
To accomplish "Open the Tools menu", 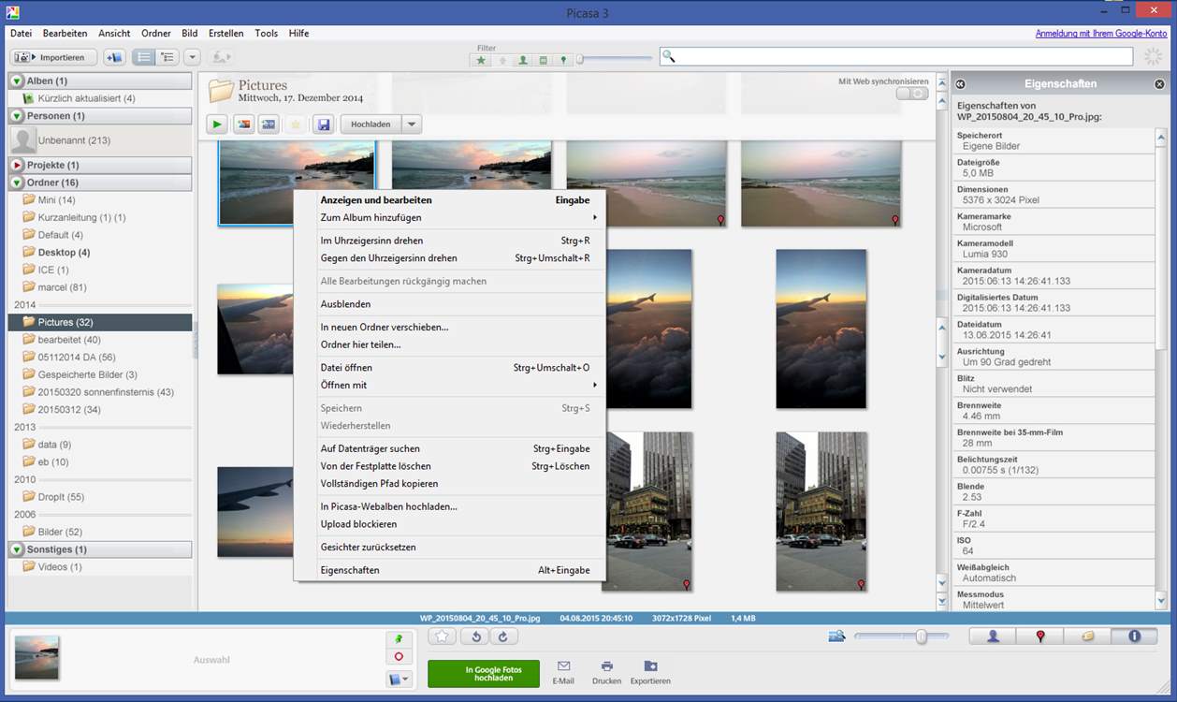I will 267,33.
